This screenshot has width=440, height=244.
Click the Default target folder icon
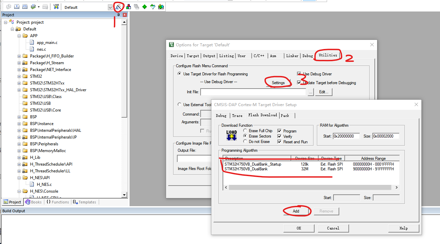[19, 29]
